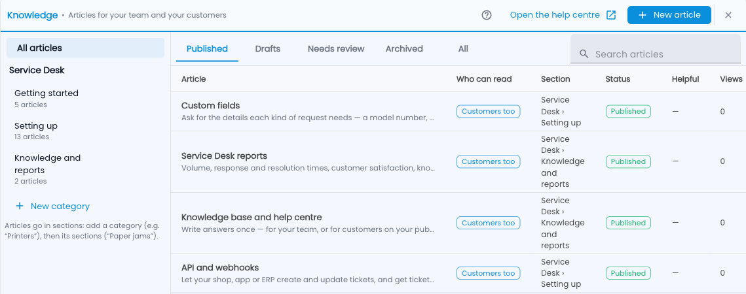Screen dimensions: 746x294
Task: Click the external link icon beside help centre
Action: [611, 15]
